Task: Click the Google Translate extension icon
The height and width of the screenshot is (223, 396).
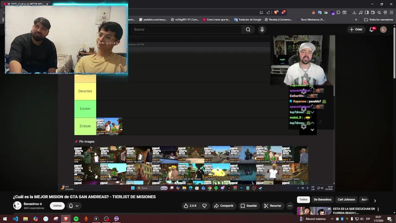Action: coord(320,12)
